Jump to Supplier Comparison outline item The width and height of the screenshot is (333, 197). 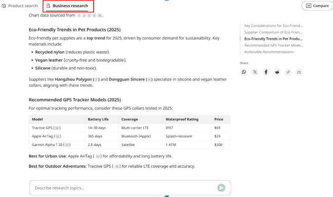point(273,32)
